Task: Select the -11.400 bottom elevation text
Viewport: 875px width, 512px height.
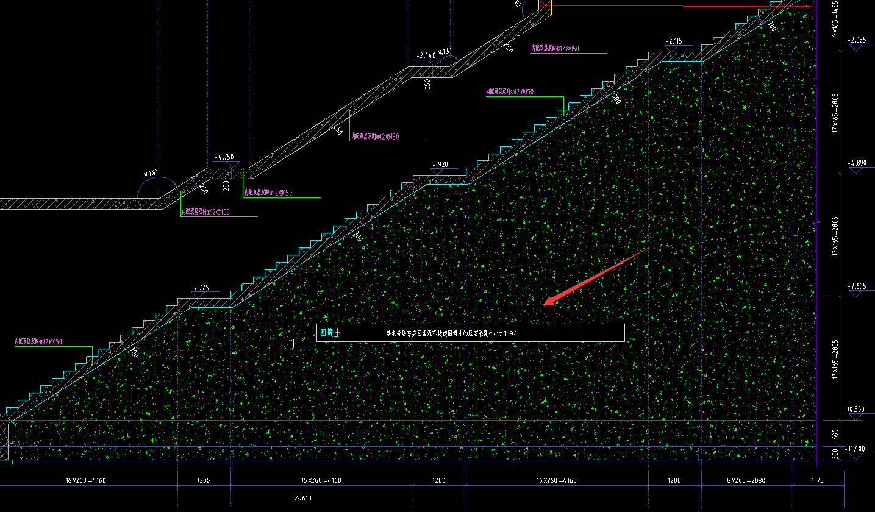Action: coord(855,449)
